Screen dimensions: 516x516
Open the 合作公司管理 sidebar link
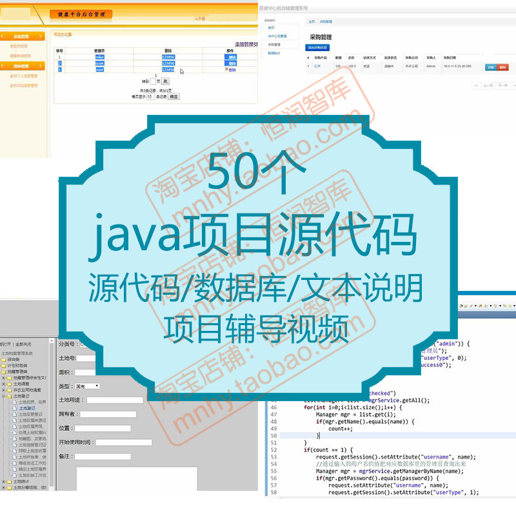coord(277,36)
